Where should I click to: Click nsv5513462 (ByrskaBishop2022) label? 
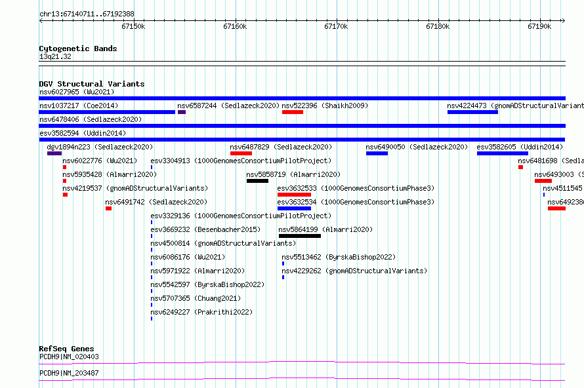[x=339, y=257]
